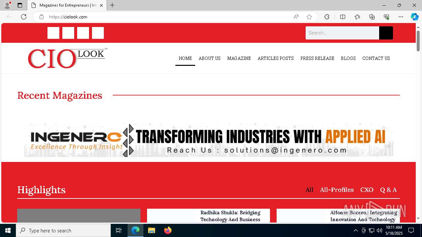422x237 pixels.
Task: Click the scrollbar down arrow
Action: pyautogui.click(x=418, y=219)
